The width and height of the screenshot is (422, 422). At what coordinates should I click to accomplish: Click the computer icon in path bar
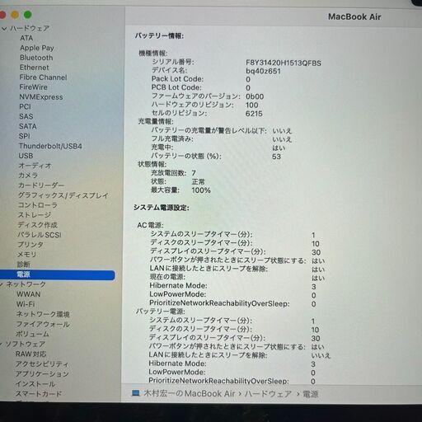(136, 393)
